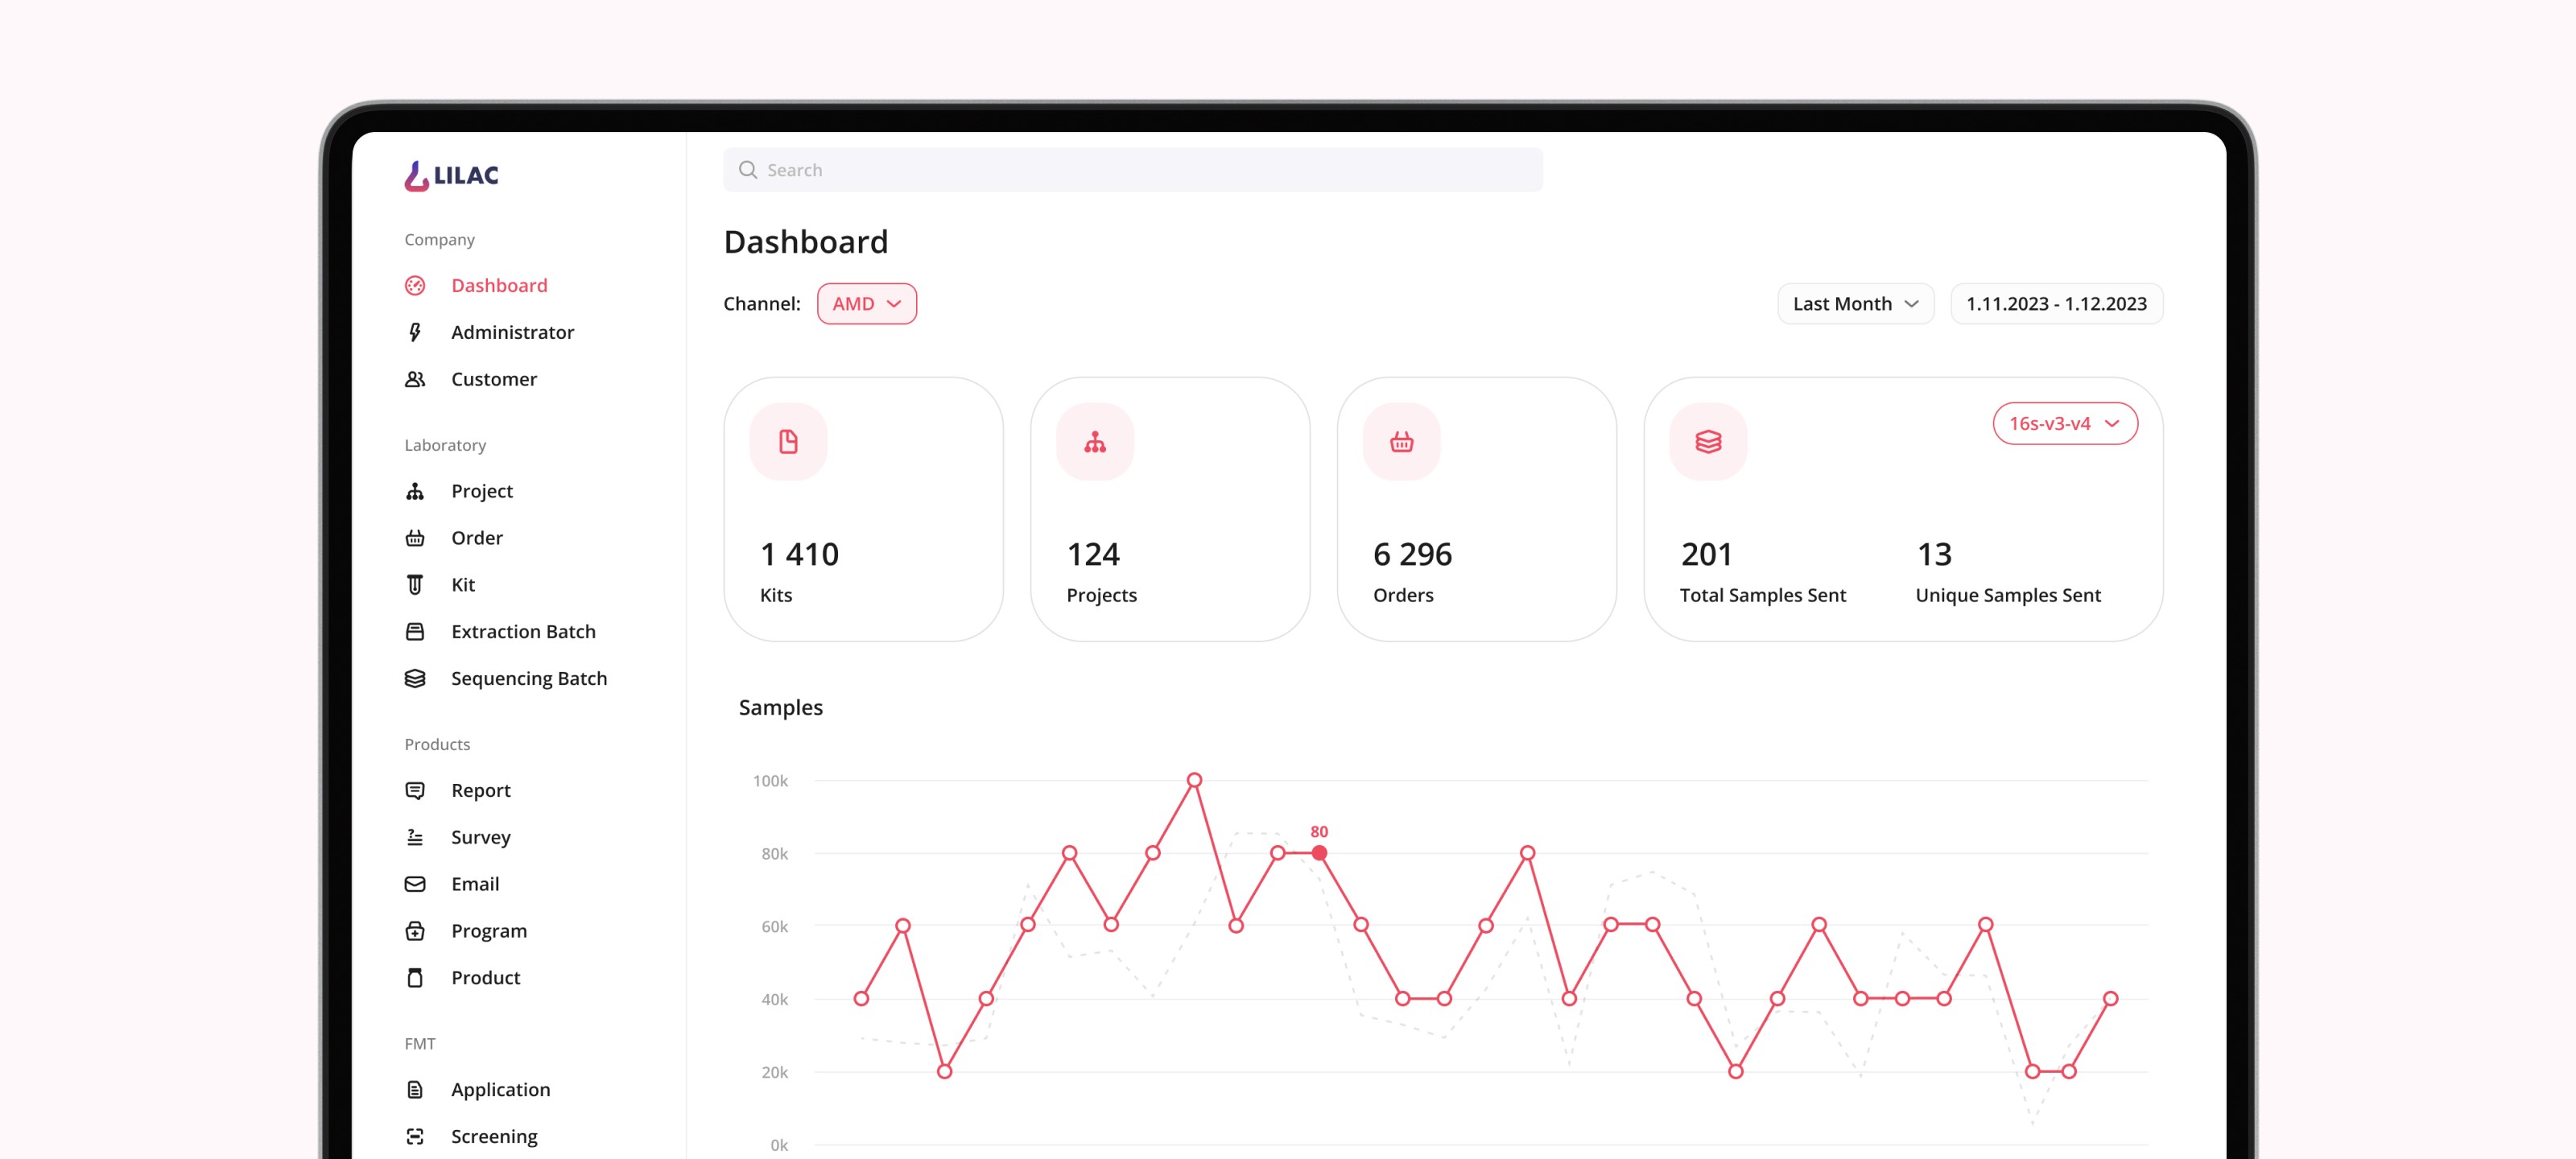Screen dimensions: 2576x1159
Task: Click the Email envelope sidebar icon
Action: [415, 884]
